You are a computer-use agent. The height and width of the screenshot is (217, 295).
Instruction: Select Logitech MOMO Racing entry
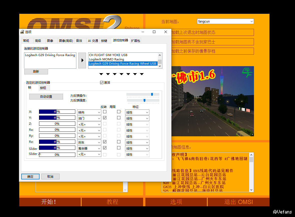(123, 59)
